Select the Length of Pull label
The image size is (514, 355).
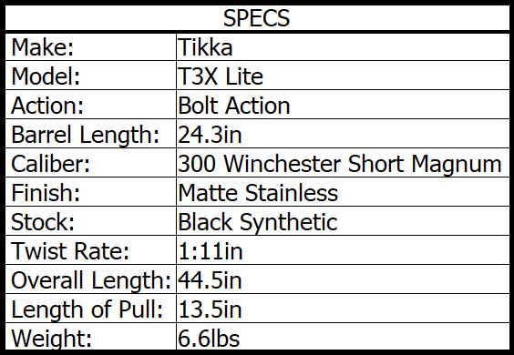pos(87,309)
